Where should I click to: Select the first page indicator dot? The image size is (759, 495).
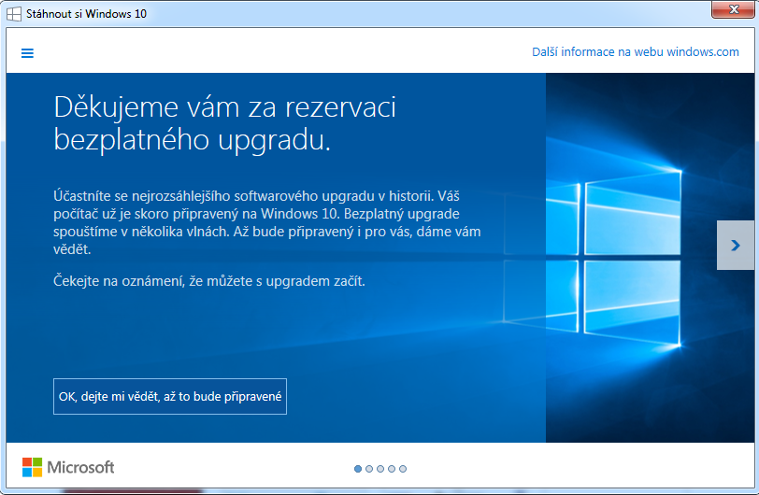[x=358, y=469]
